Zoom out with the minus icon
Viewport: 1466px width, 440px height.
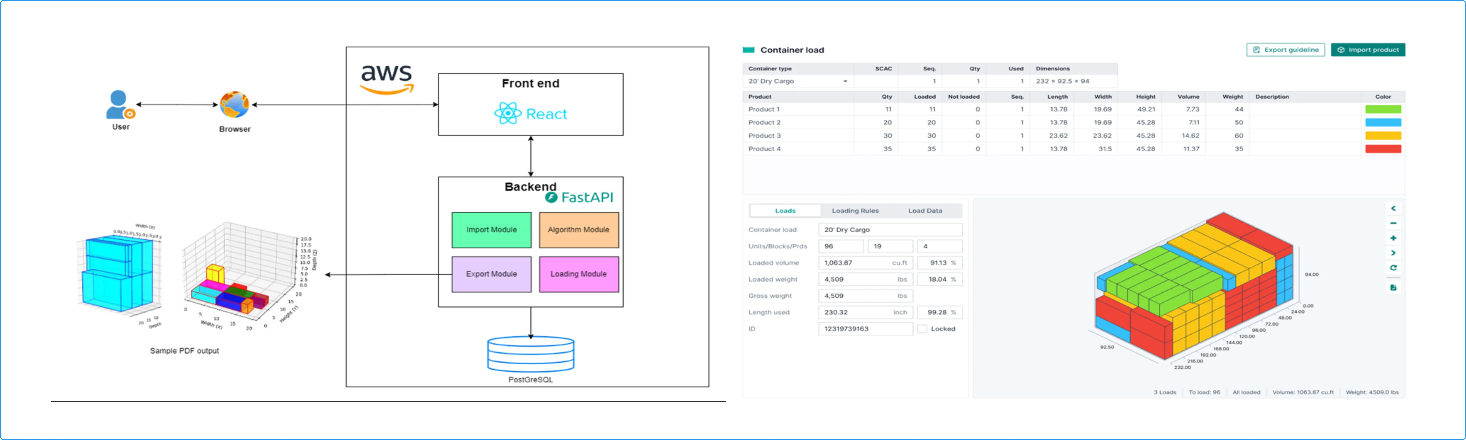[1393, 223]
